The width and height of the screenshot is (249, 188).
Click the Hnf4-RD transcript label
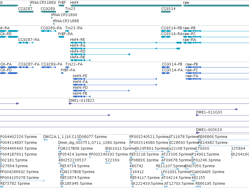[78, 51]
